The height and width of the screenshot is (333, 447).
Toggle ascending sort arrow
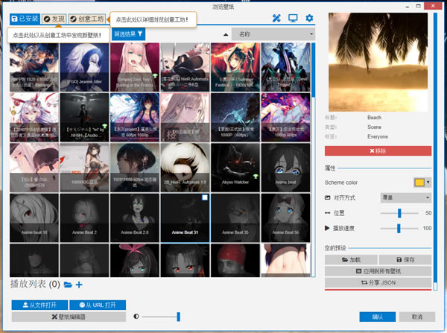tap(226, 34)
